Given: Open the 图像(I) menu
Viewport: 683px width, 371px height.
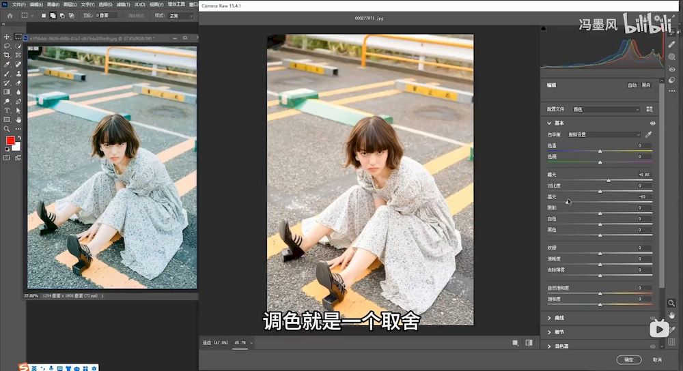Looking at the screenshot, I should [x=53, y=4].
